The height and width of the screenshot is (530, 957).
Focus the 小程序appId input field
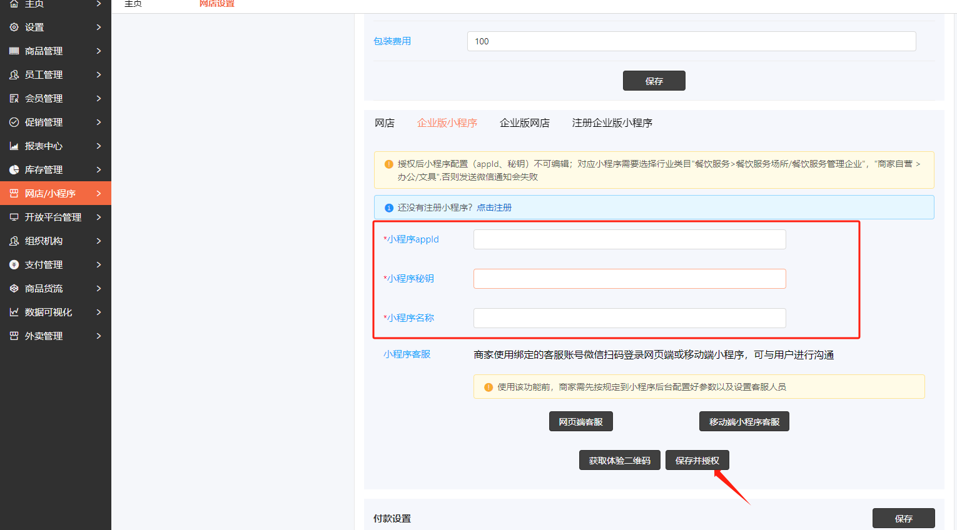(x=629, y=239)
